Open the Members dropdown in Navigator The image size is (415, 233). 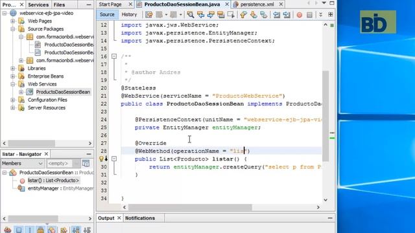(22, 163)
